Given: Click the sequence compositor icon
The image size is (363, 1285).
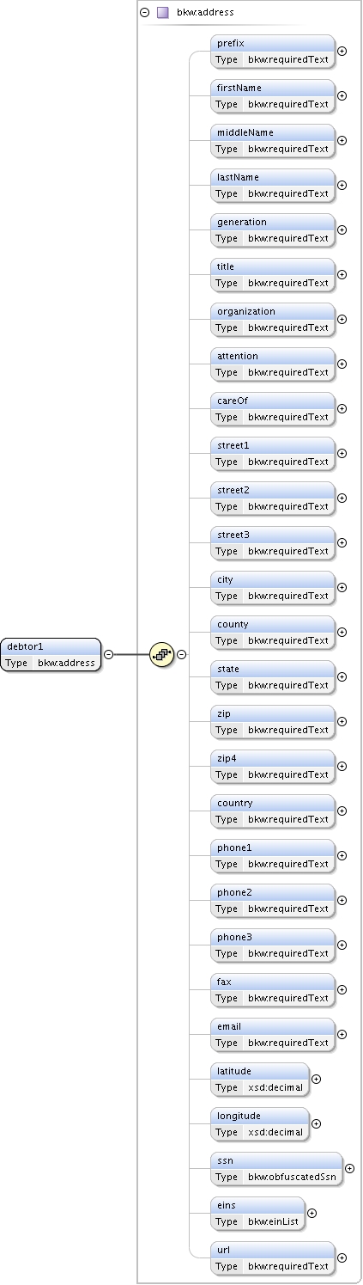Looking at the screenshot, I should (x=161, y=654).
